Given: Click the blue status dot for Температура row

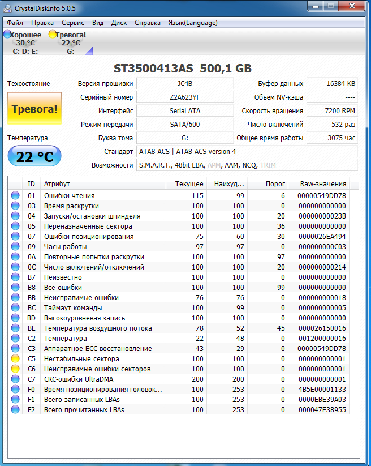Looking at the screenshot, I should (x=15, y=339).
